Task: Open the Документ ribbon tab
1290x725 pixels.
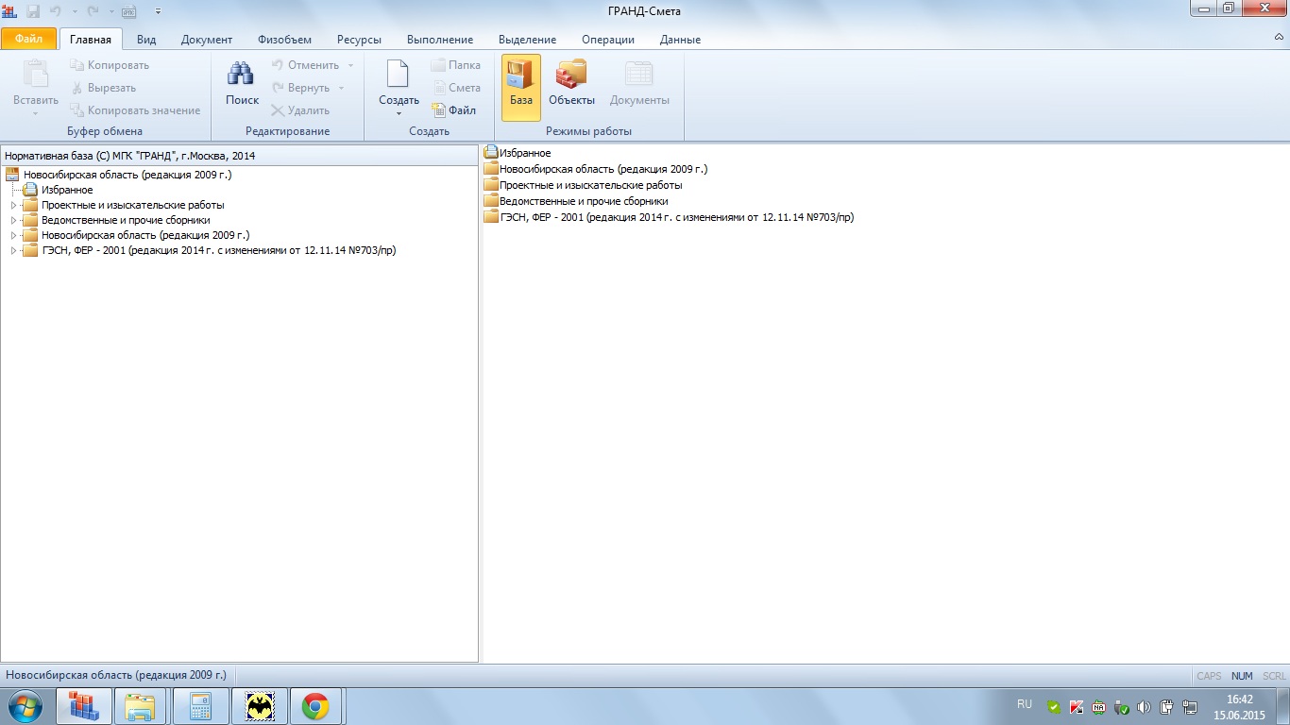Action: click(207, 40)
